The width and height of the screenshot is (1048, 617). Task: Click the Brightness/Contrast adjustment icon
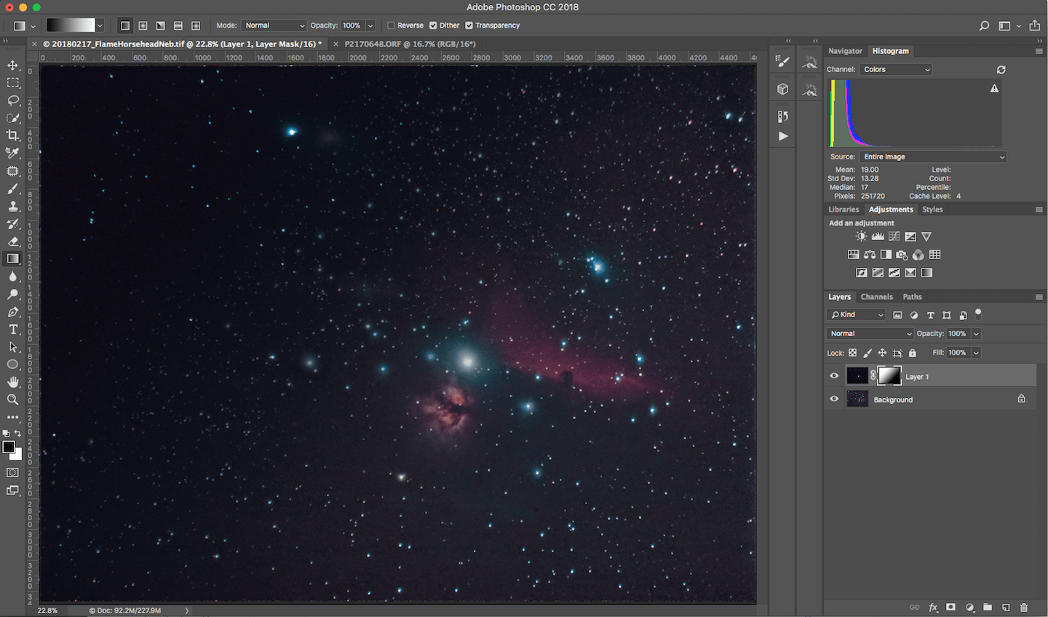point(862,236)
